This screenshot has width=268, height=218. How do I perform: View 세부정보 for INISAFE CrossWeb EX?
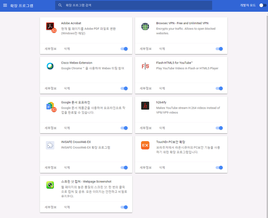pos(51,167)
